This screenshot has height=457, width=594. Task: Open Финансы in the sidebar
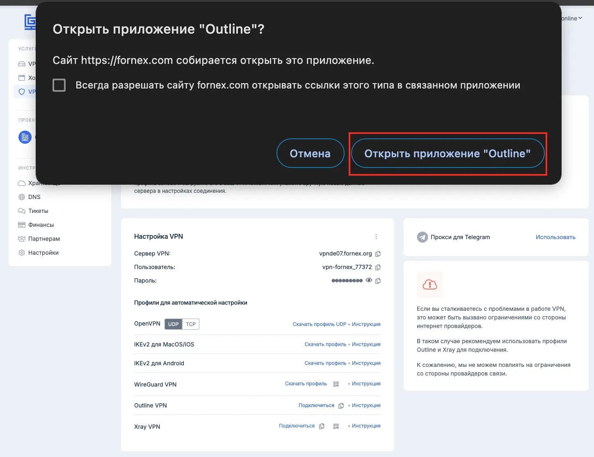(41, 225)
